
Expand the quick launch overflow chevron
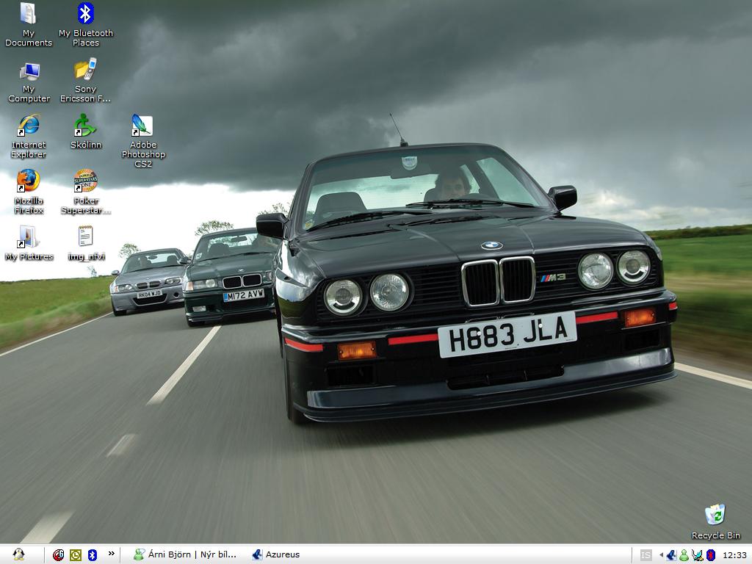pos(112,555)
